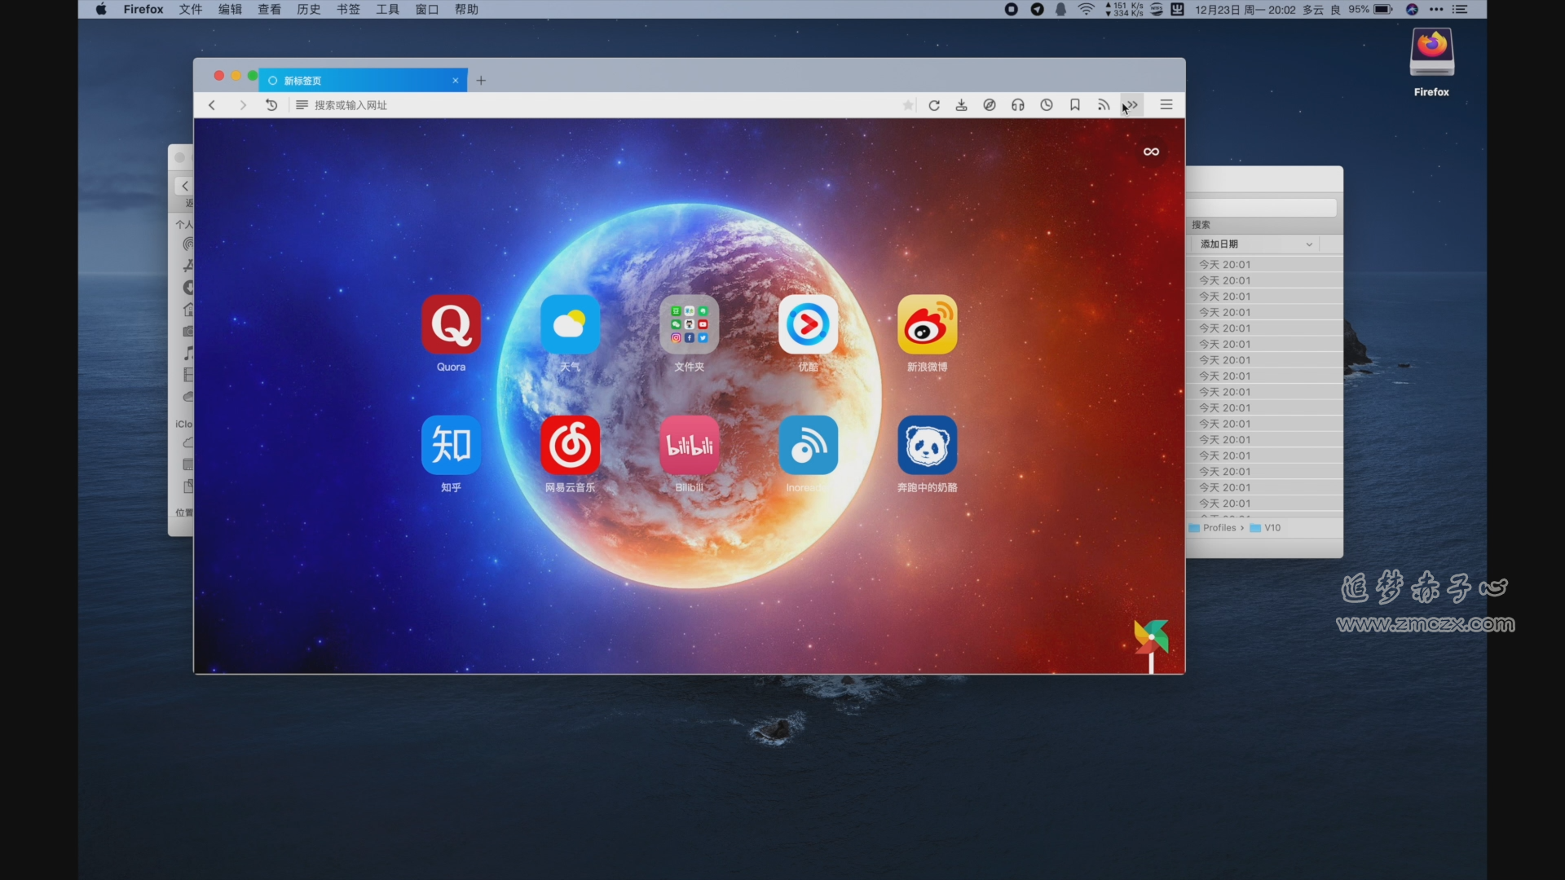Click the input method icon in menu bar
Viewport: 1565px width, 880px height.
[x=1178, y=9]
